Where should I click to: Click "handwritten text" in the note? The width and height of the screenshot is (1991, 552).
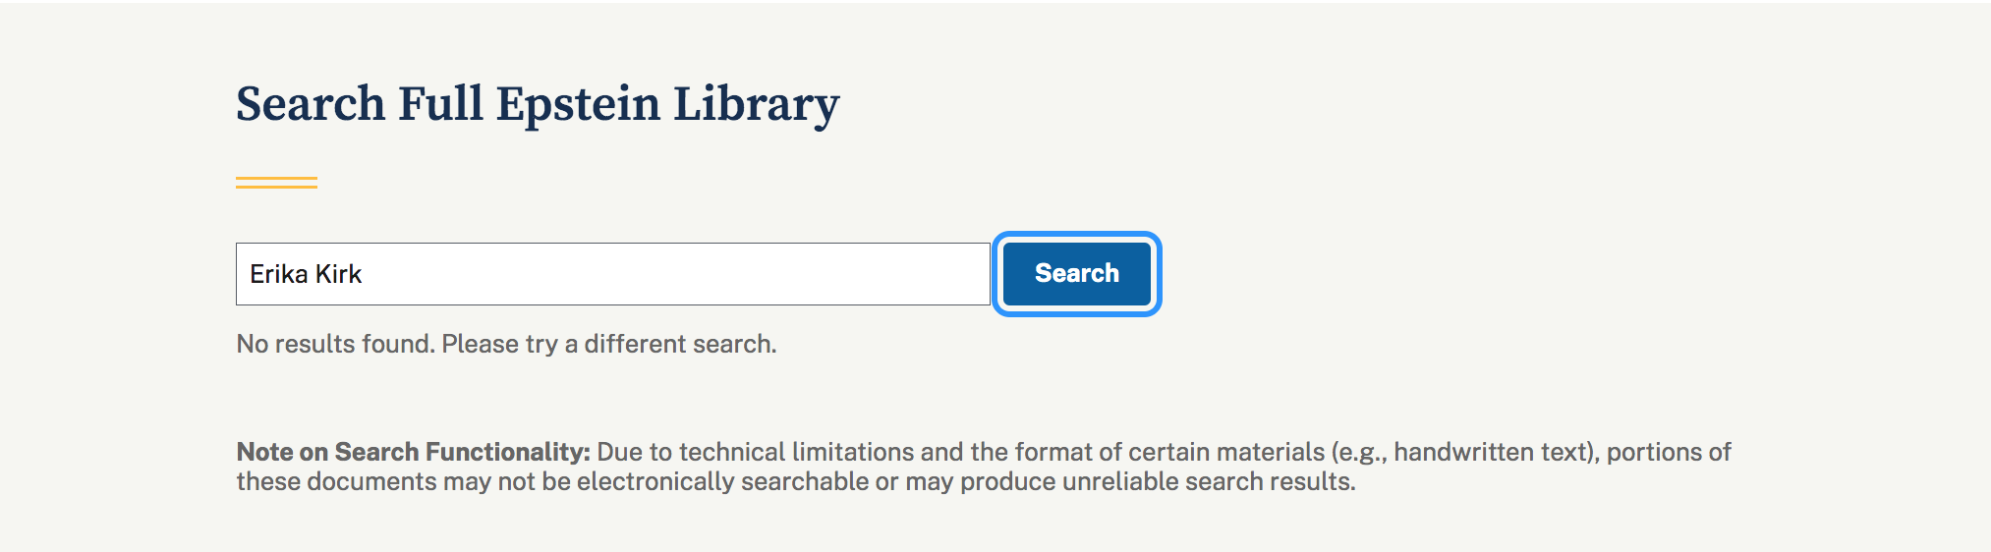[1491, 452]
